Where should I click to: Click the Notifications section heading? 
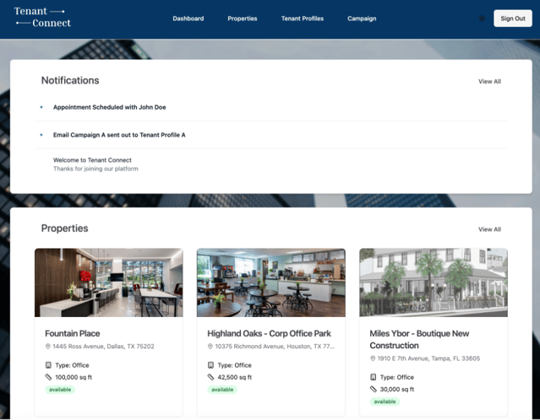[x=70, y=80]
